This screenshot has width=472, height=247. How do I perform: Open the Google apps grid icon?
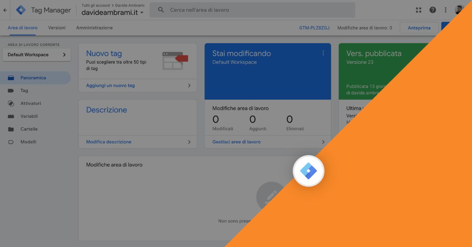pos(419,10)
